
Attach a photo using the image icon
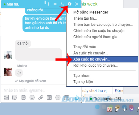click(6, 97)
